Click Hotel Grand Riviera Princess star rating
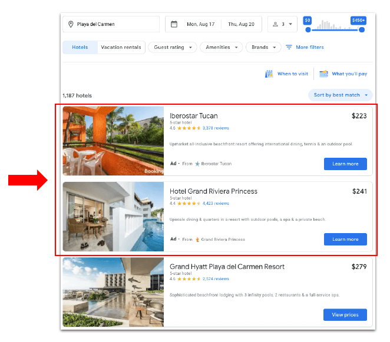The image size is (390, 342). (x=189, y=204)
